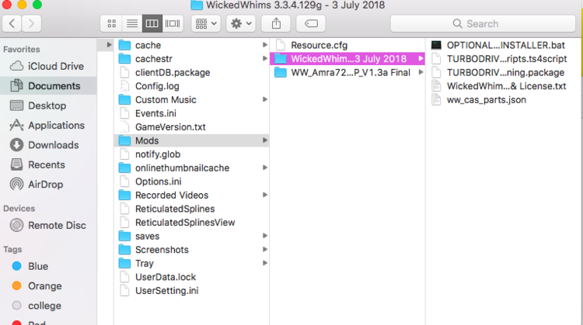Select the WW_Amra72 folder

pos(347,73)
